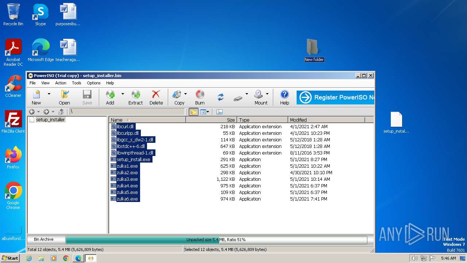Click the Up one level icon
The width and height of the screenshot is (467, 263).
[x=61, y=112]
